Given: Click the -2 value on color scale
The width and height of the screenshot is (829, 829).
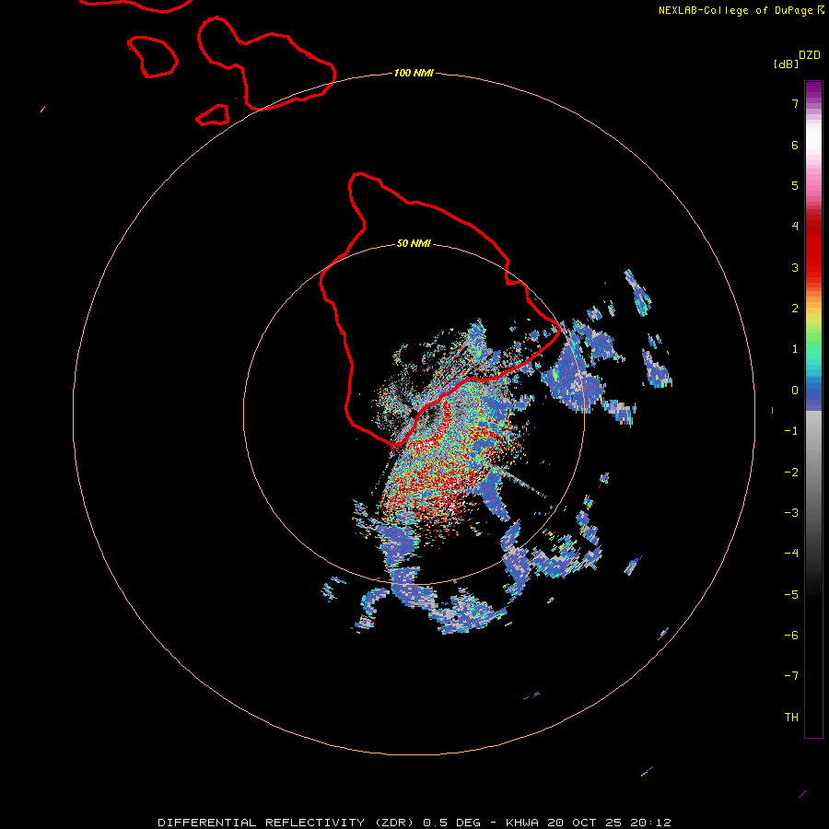Looking at the screenshot, I should 791,473.
